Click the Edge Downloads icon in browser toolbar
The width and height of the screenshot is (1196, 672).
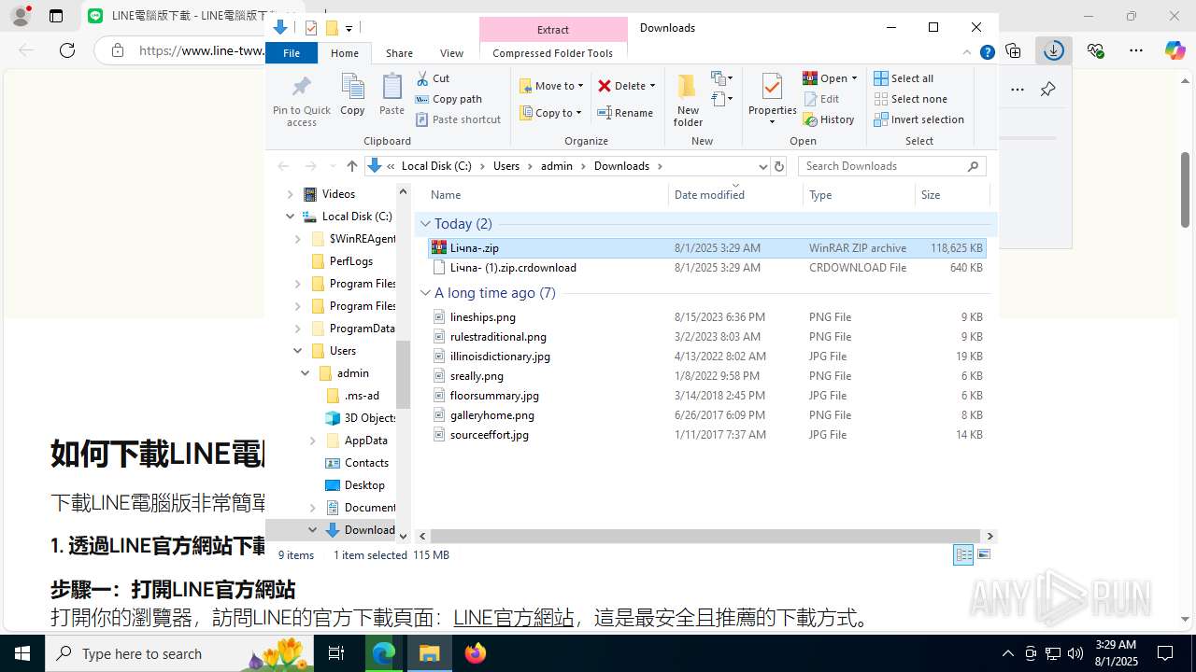1054,50
